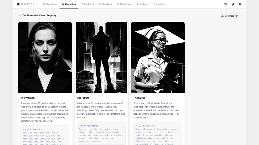The height and width of the screenshot is (145, 259).
Task: Click the Storyboard tab icon
Action: coord(44,4)
